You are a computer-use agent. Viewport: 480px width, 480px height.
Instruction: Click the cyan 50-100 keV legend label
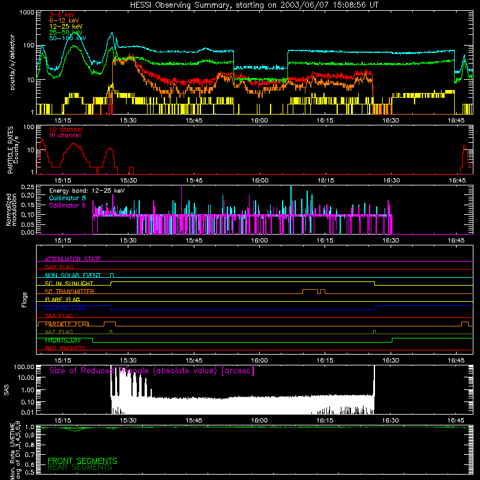click(68, 38)
